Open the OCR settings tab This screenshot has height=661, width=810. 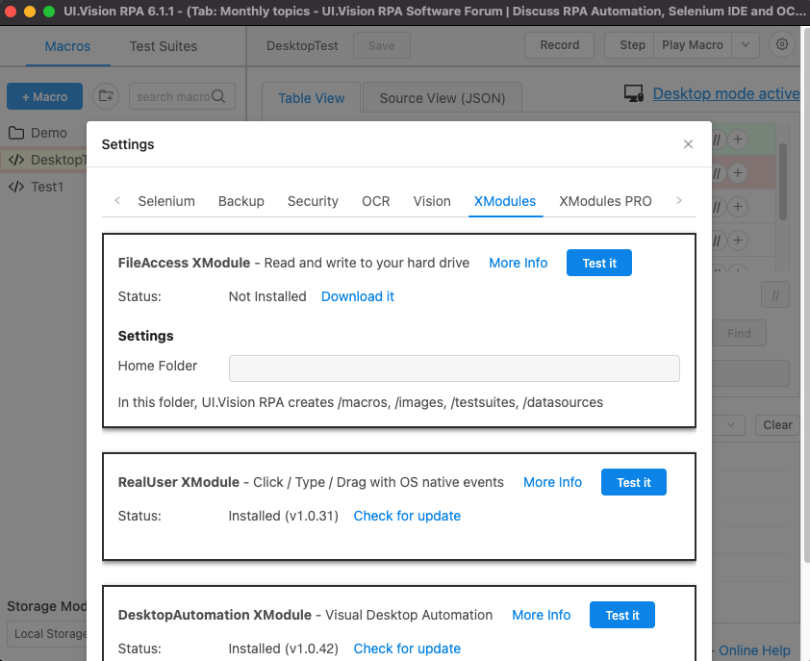pyautogui.click(x=375, y=201)
